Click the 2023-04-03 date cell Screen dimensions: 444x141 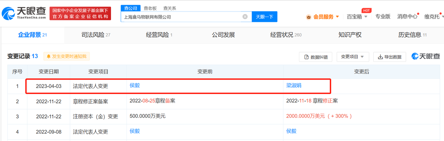tap(48, 86)
